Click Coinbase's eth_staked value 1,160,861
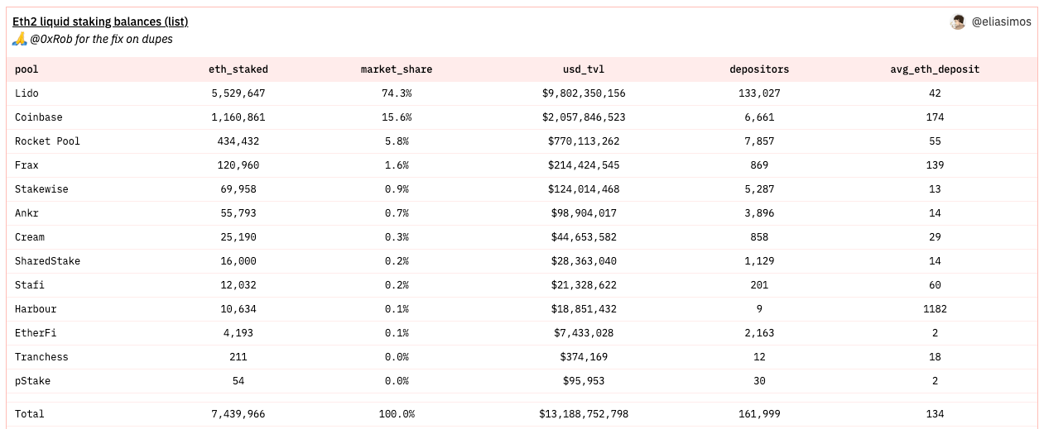1044x429 pixels. click(238, 117)
